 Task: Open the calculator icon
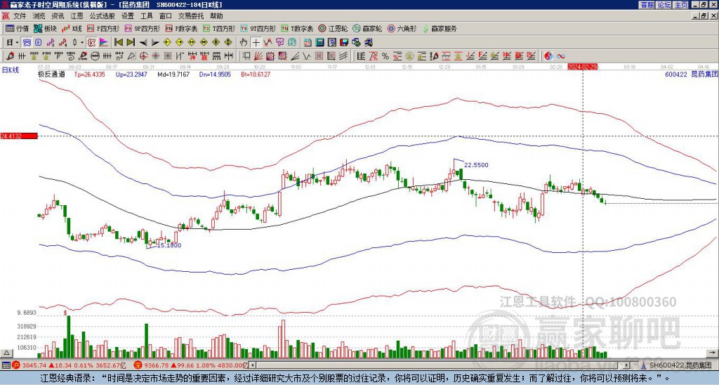pos(319,42)
